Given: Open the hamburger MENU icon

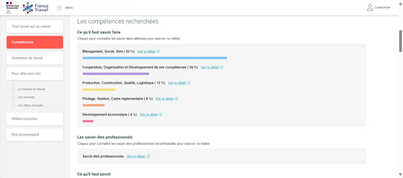Looking at the screenshot, I should (x=59, y=8).
